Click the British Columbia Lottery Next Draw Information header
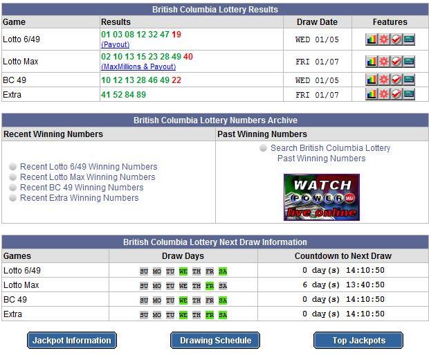The image size is (429, 360). 215,242
